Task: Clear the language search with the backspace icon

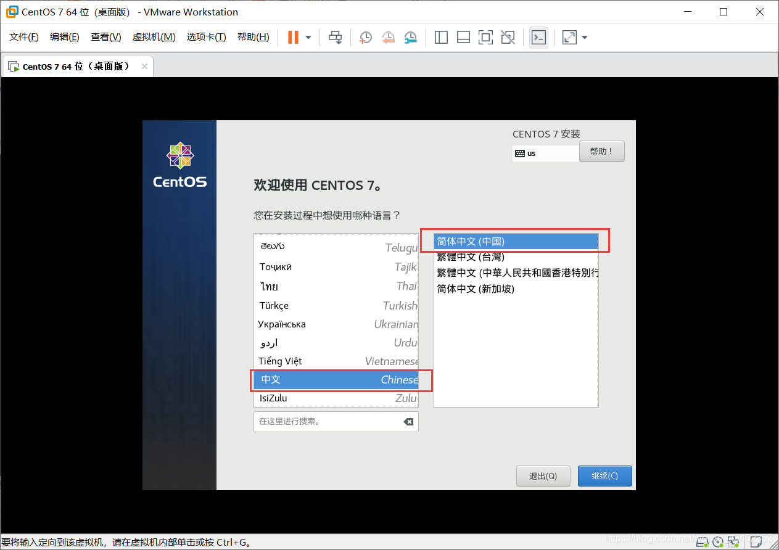Action: click(408, 422)
